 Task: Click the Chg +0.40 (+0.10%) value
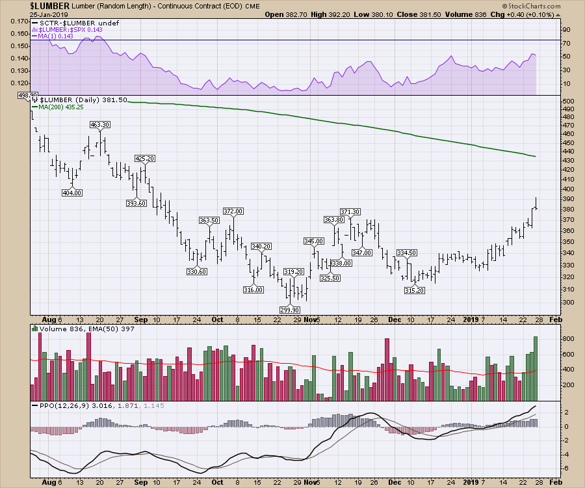(x=523, y=14)
